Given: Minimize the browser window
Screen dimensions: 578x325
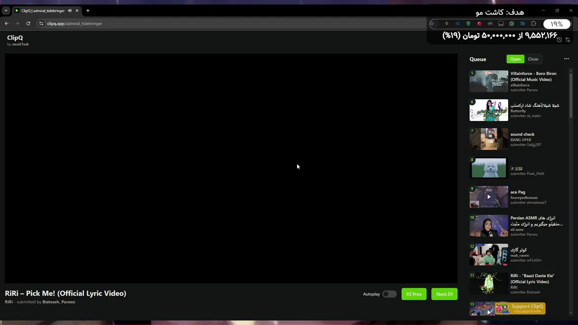Looking at the screenshot, I should 543,10.
